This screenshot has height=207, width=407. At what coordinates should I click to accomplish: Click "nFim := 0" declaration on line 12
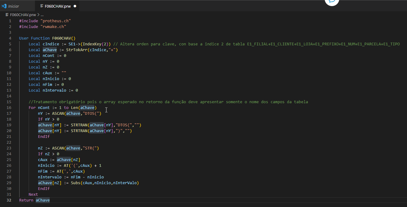point(53,84)
